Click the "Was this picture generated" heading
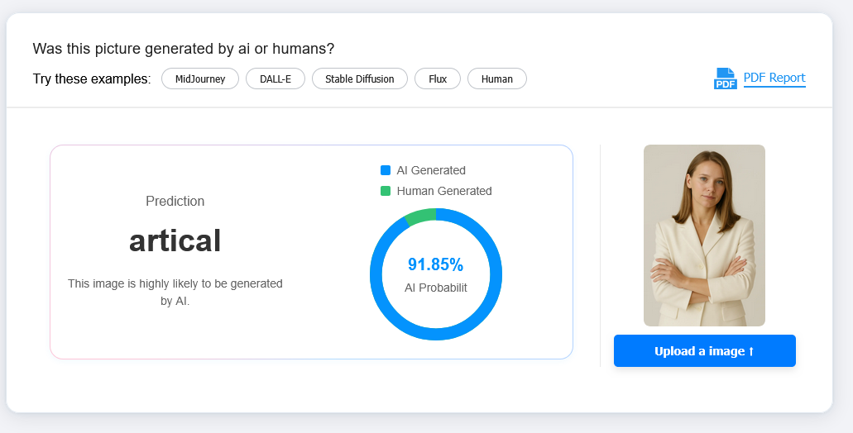The height and width of the screenshot is (433, 853). (x=183, y=49)
